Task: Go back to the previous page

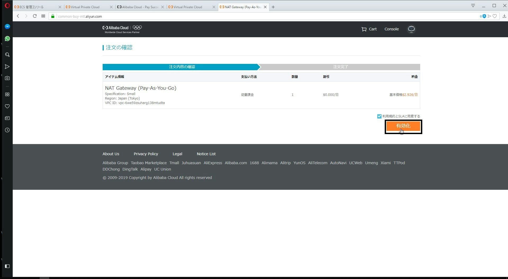Action: pos(18,16)
